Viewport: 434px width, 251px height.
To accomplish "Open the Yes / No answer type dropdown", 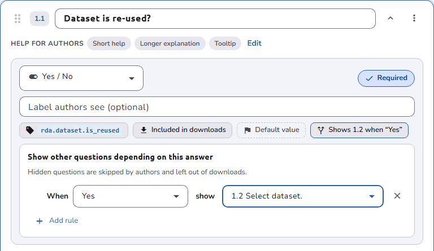I will pos(81,78).
